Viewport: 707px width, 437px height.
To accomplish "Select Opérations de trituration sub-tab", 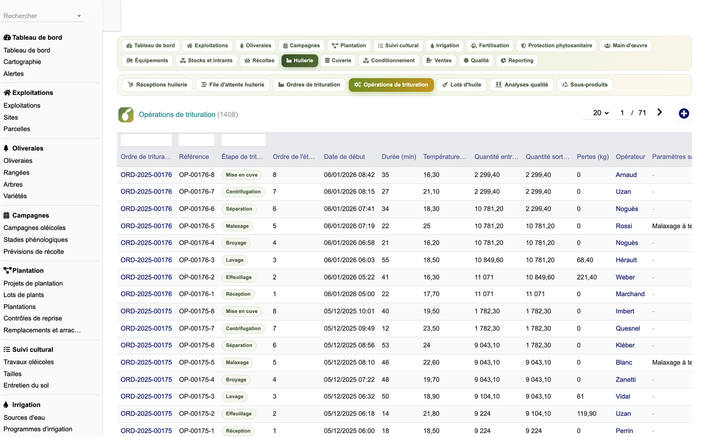I will point(391,85).
